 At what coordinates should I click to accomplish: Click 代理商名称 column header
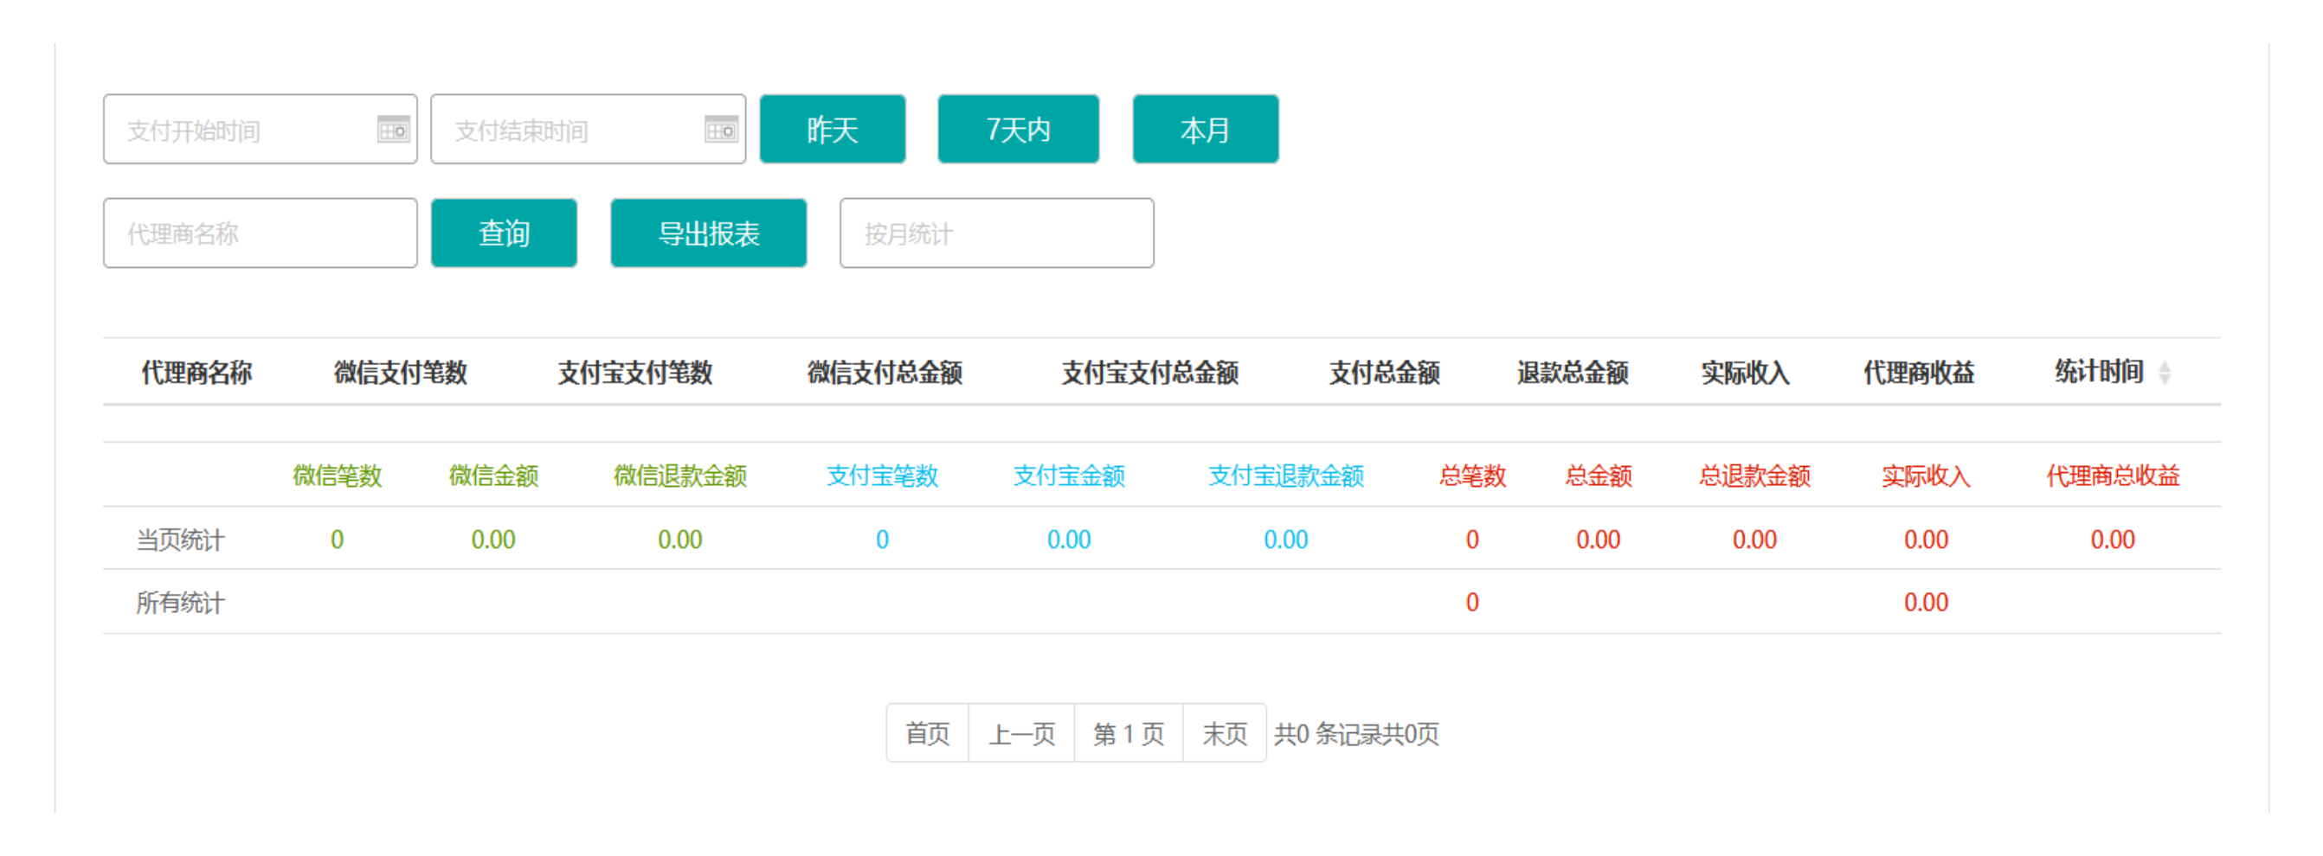pyautogui.click(x=196, y=372)
